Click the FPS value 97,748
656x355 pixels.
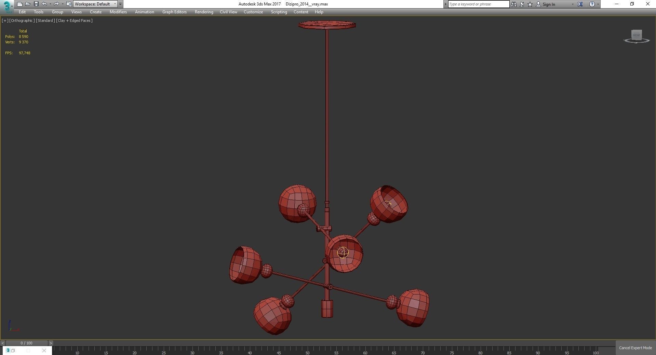click(x=25, y=53)
